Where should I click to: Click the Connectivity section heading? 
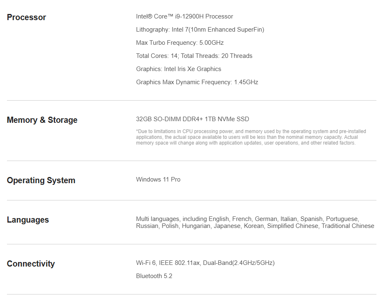pos(31,264)
